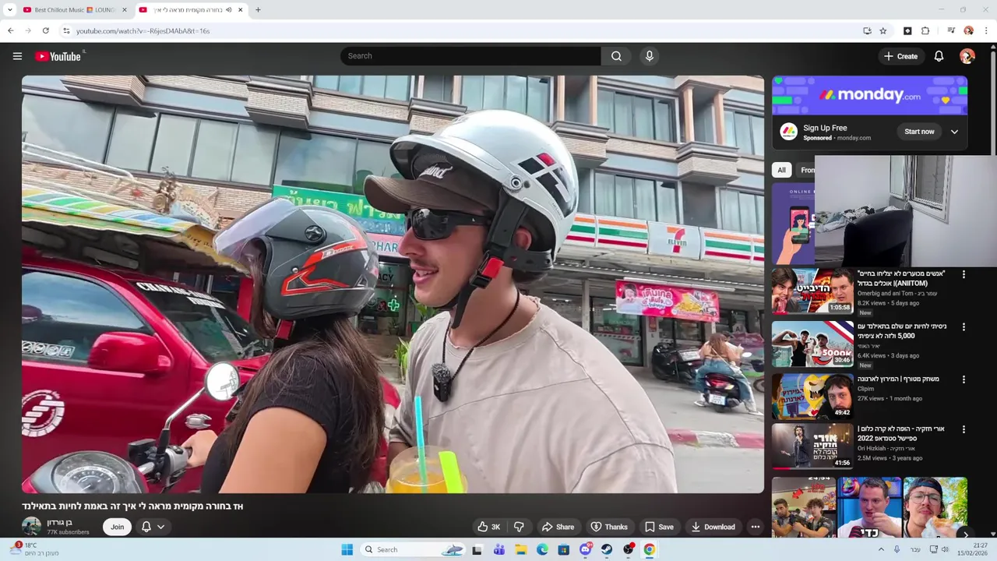Open the 30:46 Thailand video thumbnail
Screen dimensions: 997x561
pos(812,344)
